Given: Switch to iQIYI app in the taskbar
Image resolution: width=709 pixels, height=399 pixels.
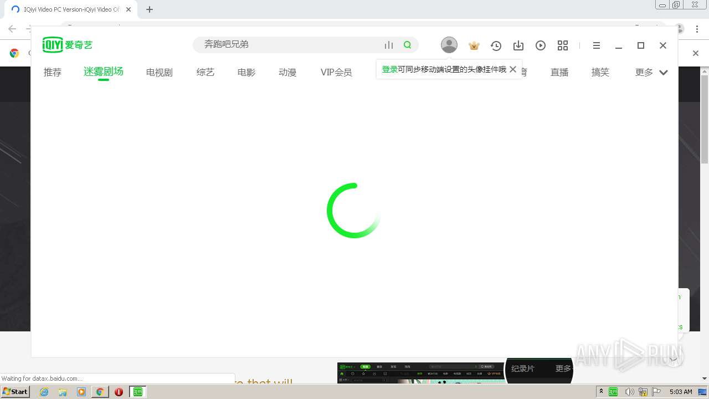Looking at the screenshot, I should point(138,392).
